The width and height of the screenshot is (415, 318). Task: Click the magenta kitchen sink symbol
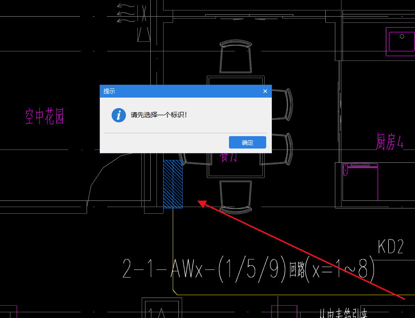click(400, 41)
